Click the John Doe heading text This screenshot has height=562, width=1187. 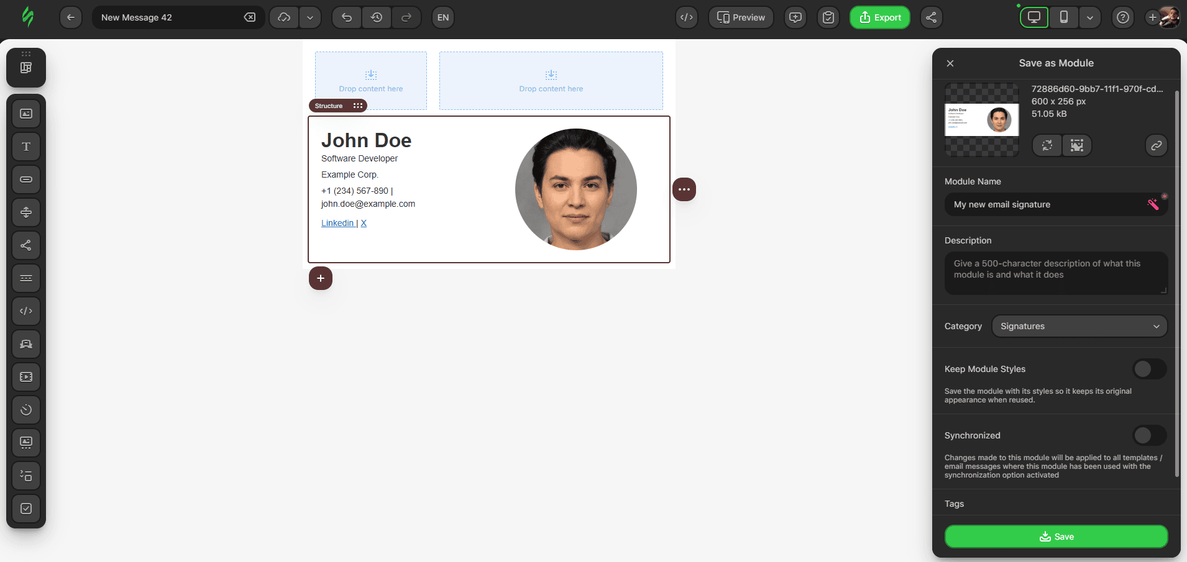[366, 140]
